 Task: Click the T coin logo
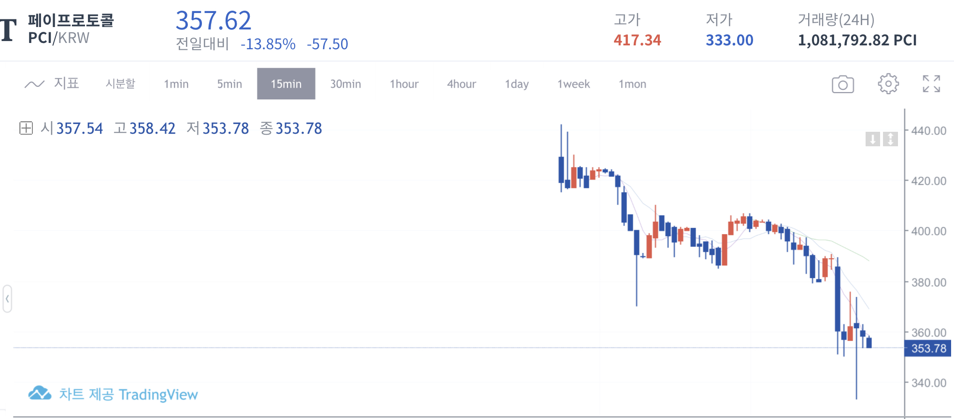(x=8, y=30)
